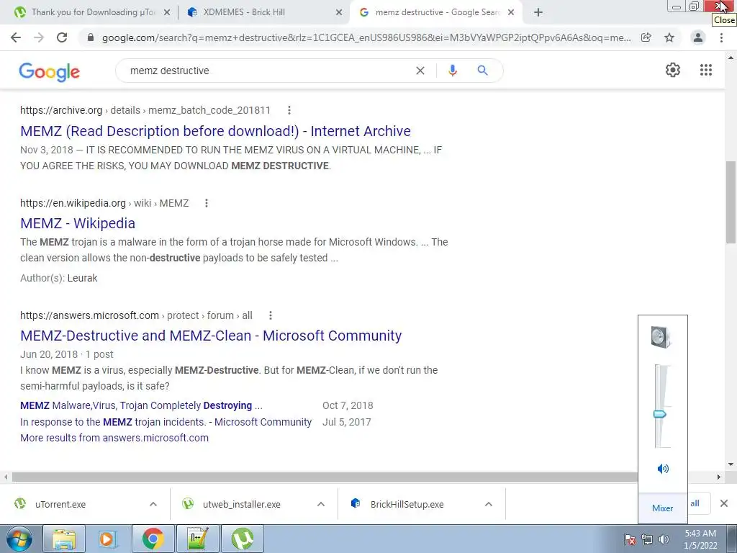737x553 pixels.
Task: Reload the Google search page
Action: point(62,37)
